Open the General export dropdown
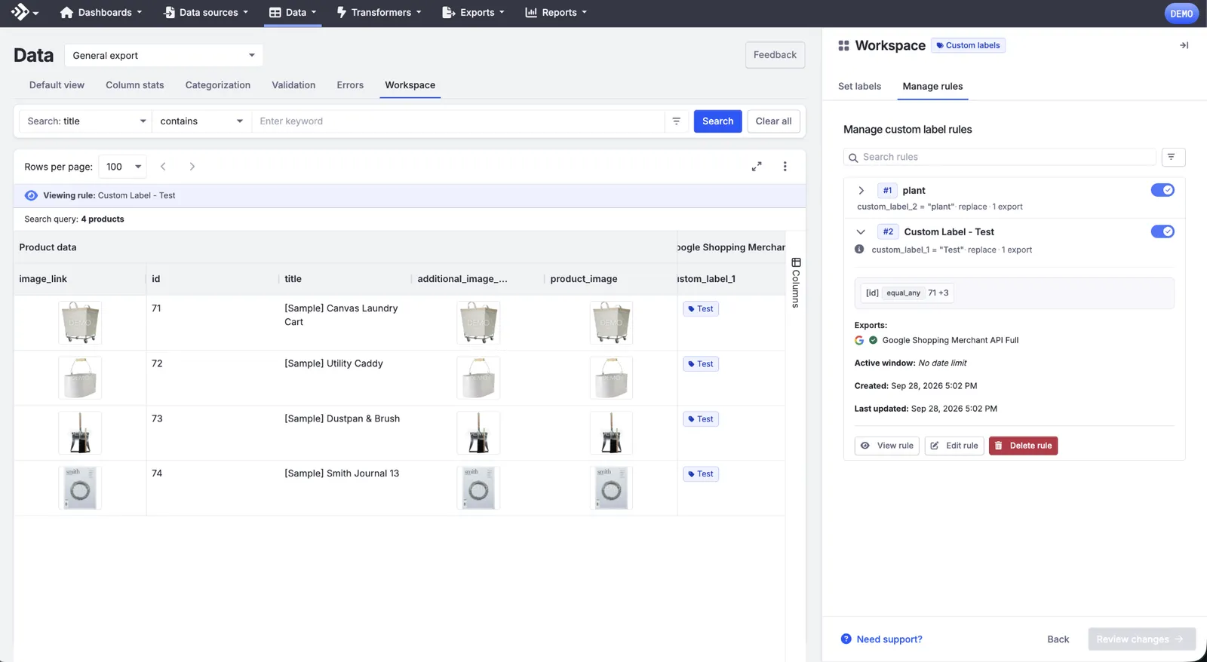Screen dimensions: 1207x662 164,56
